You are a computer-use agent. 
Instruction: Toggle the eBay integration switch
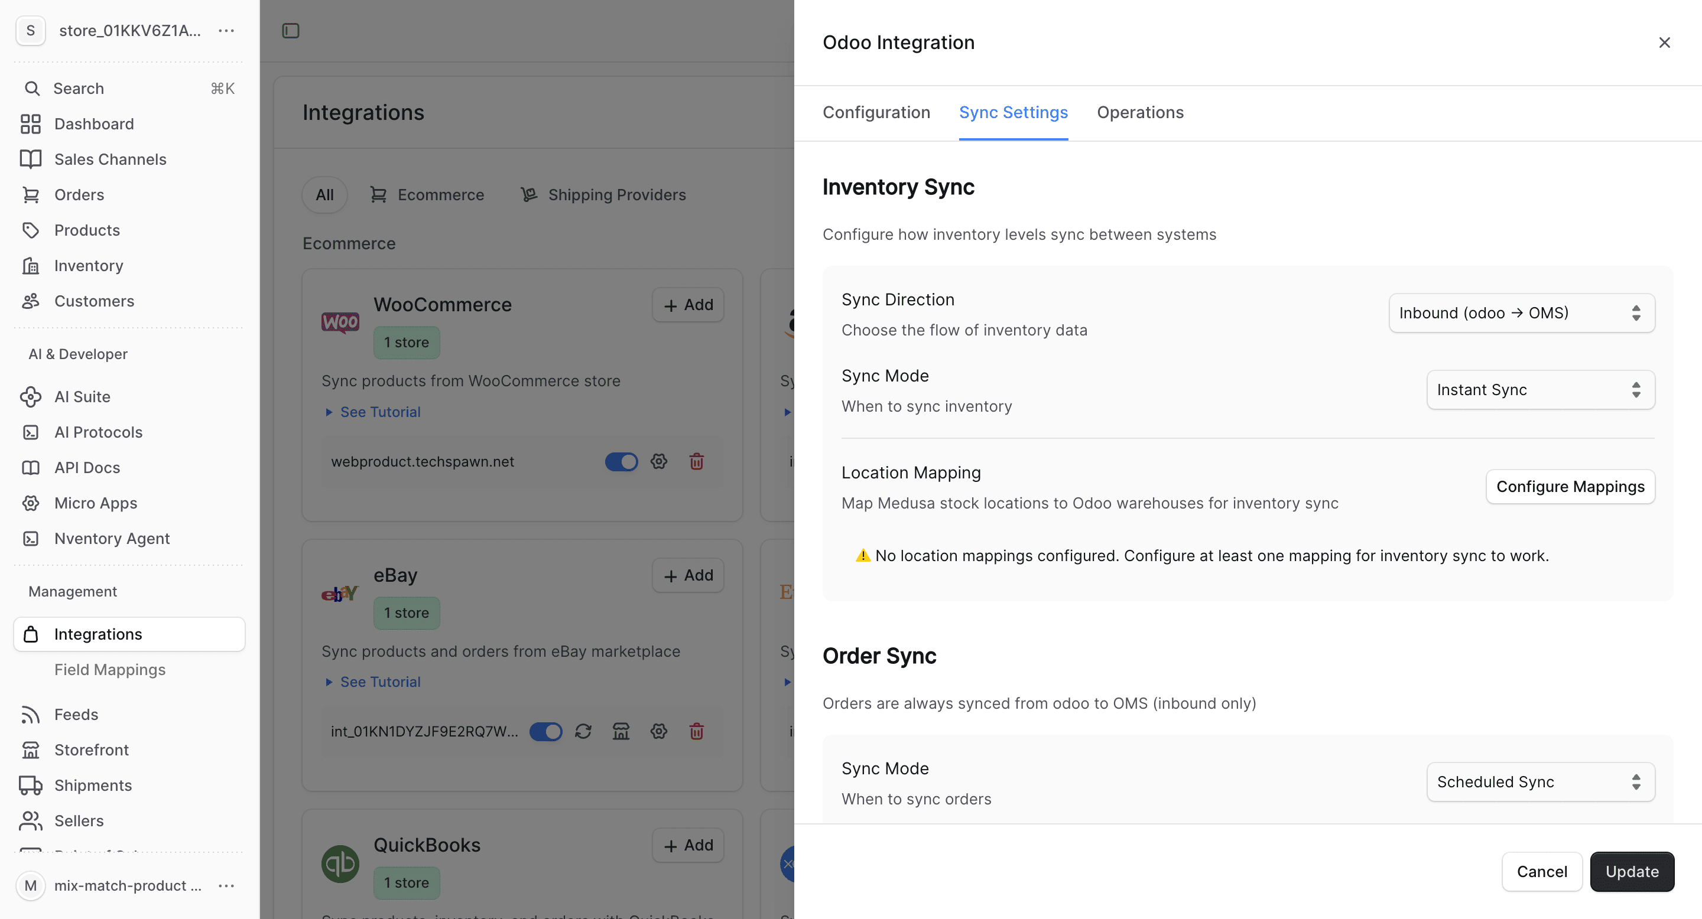coord(545,732)
